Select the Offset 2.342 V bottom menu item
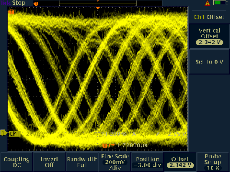The image size is (230, 172). pyautogui.click(x=180, y=162)
